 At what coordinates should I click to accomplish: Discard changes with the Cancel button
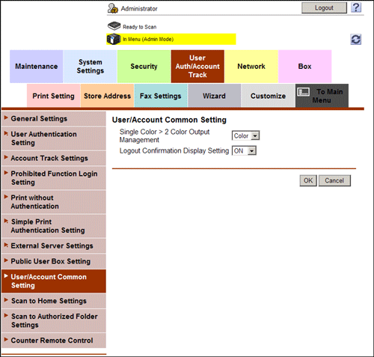[x=334, y=180]
